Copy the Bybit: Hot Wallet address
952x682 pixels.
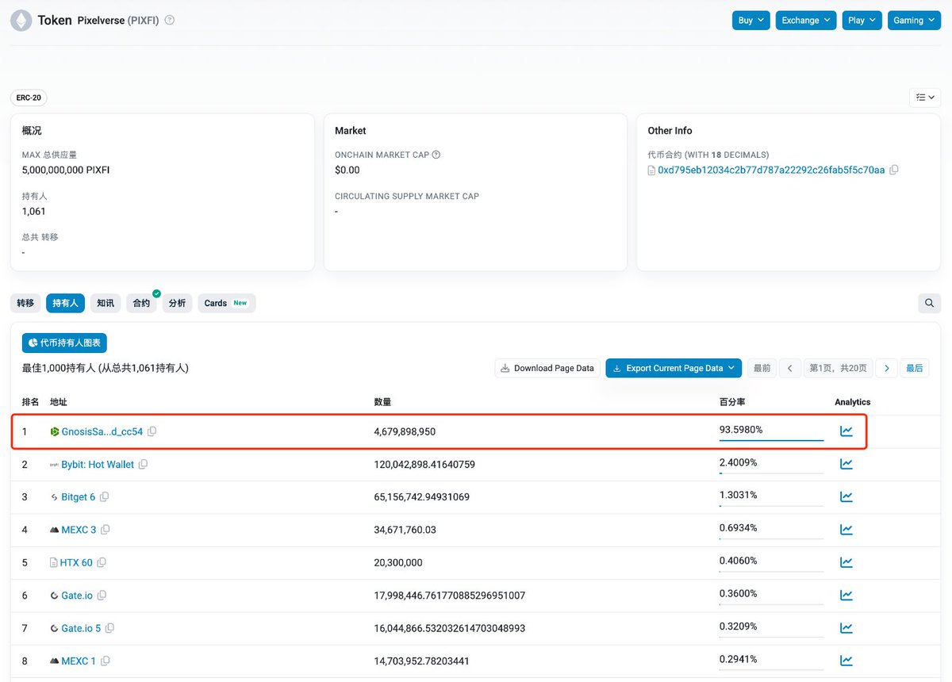click(x=144, y=465)
